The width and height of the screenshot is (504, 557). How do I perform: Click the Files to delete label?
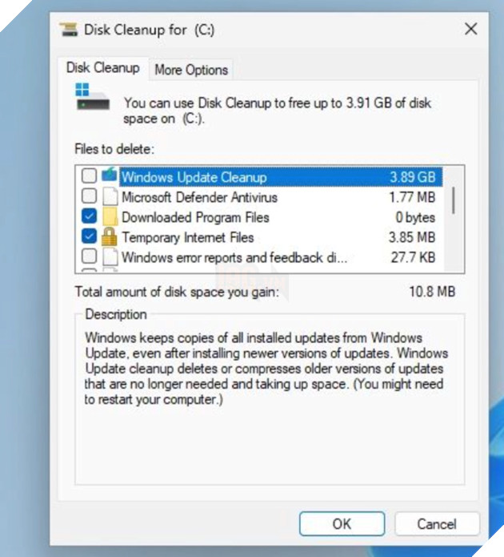click(114, 149)
